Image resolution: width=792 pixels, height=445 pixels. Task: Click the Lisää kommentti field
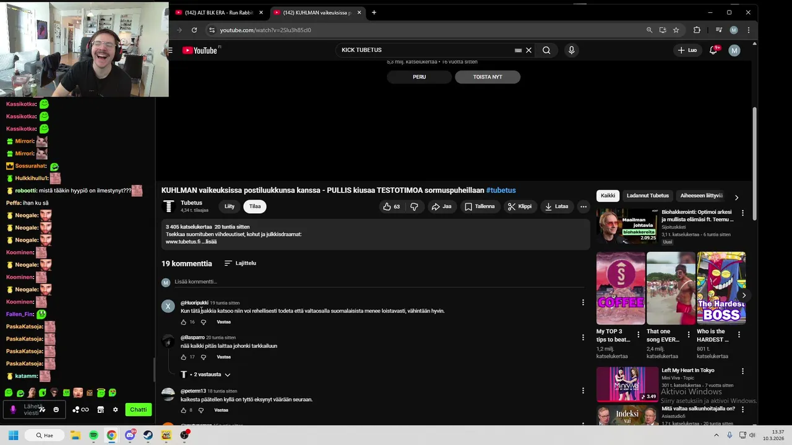click(379, 282)
